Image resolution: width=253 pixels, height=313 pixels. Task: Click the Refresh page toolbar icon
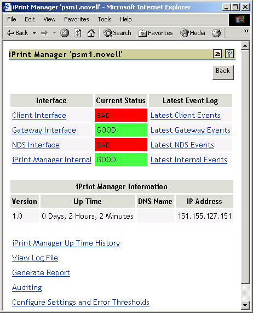click(78, 33)
